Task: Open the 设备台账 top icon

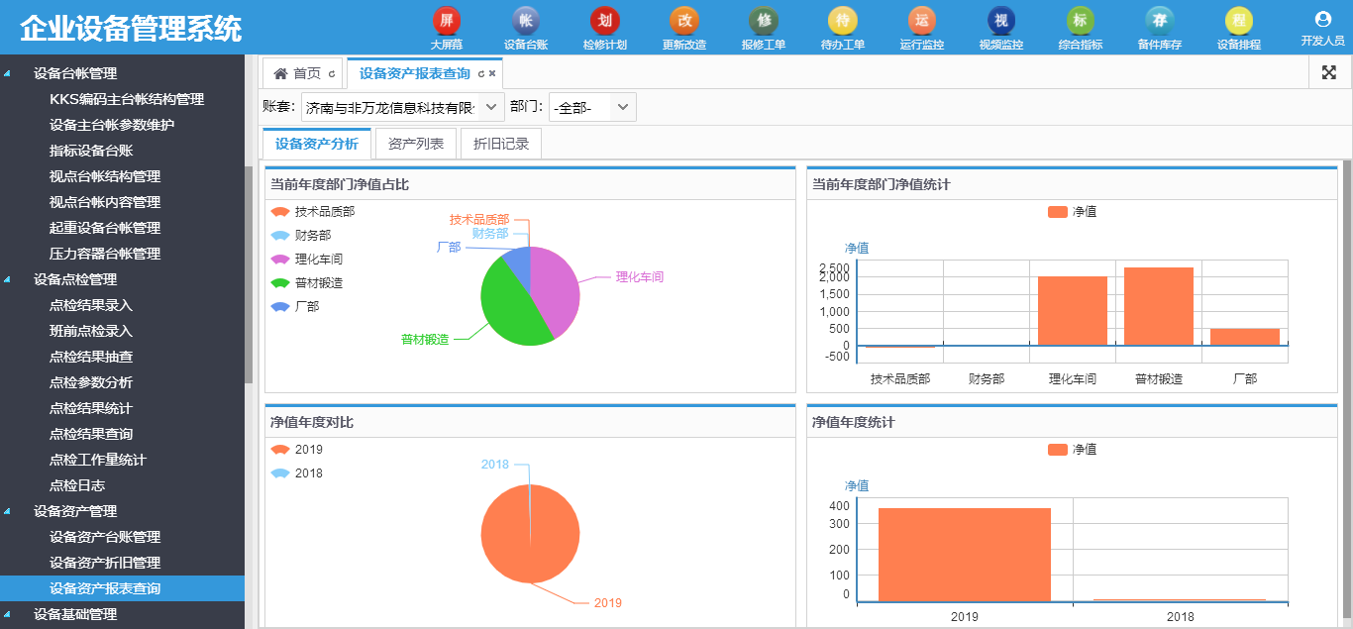Action: click(x=526, y=29)
